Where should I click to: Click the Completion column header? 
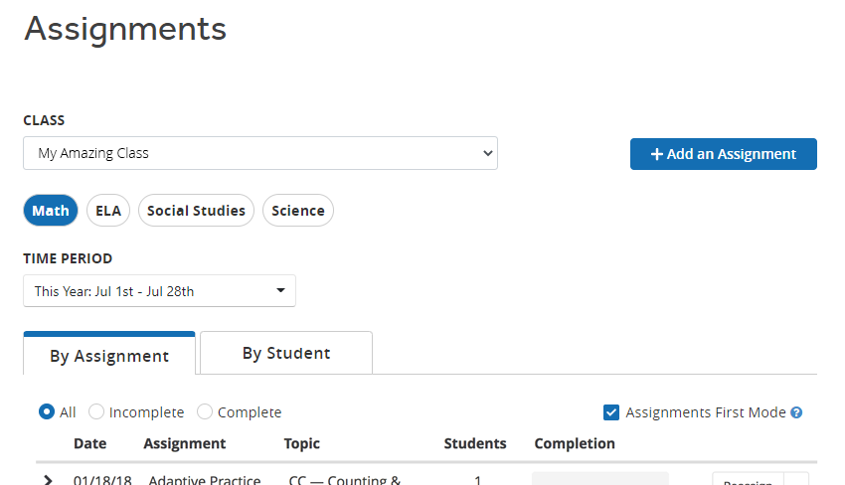pyautogui.click(x=575, y=443)
